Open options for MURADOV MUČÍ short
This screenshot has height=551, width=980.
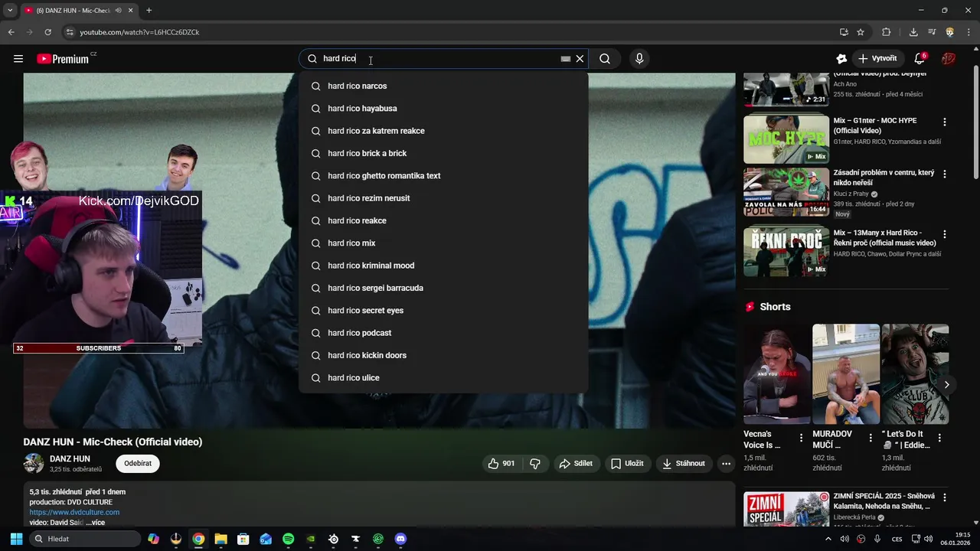(870, 439)
